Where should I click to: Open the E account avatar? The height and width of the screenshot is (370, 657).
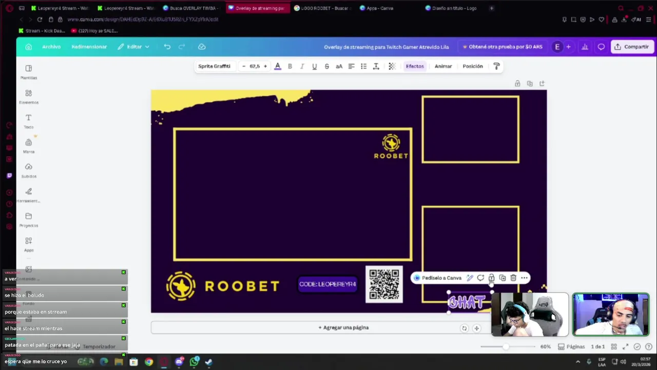(x=557, y=47)
